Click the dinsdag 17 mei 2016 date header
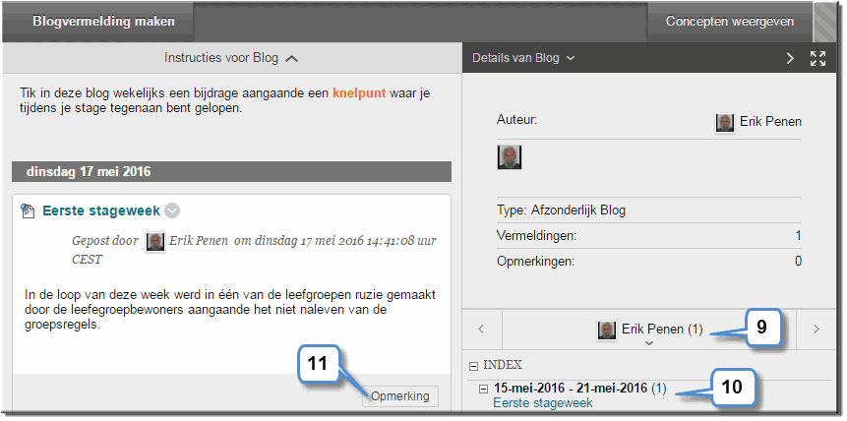847x421 pixels. click(232, 172)
